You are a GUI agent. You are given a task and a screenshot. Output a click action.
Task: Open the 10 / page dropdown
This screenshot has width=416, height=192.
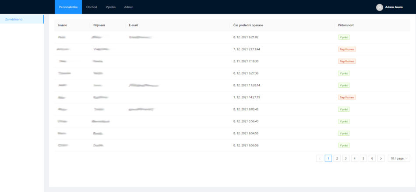click(399, 158)
